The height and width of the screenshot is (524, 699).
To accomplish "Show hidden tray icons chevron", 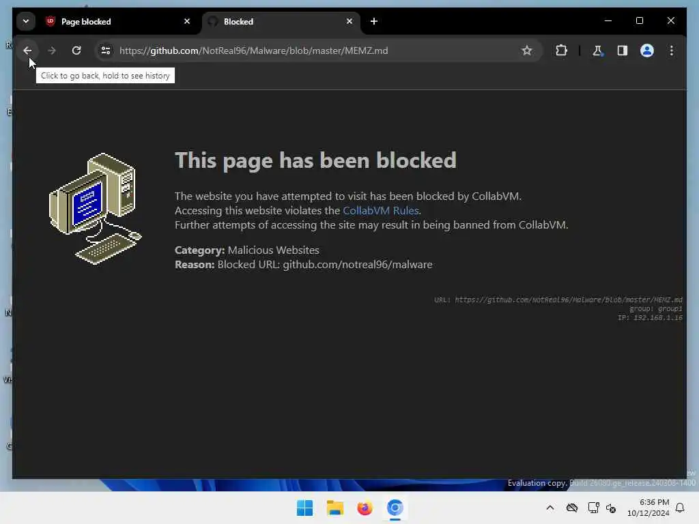I will pyautogui.click(x=550, y=508).
